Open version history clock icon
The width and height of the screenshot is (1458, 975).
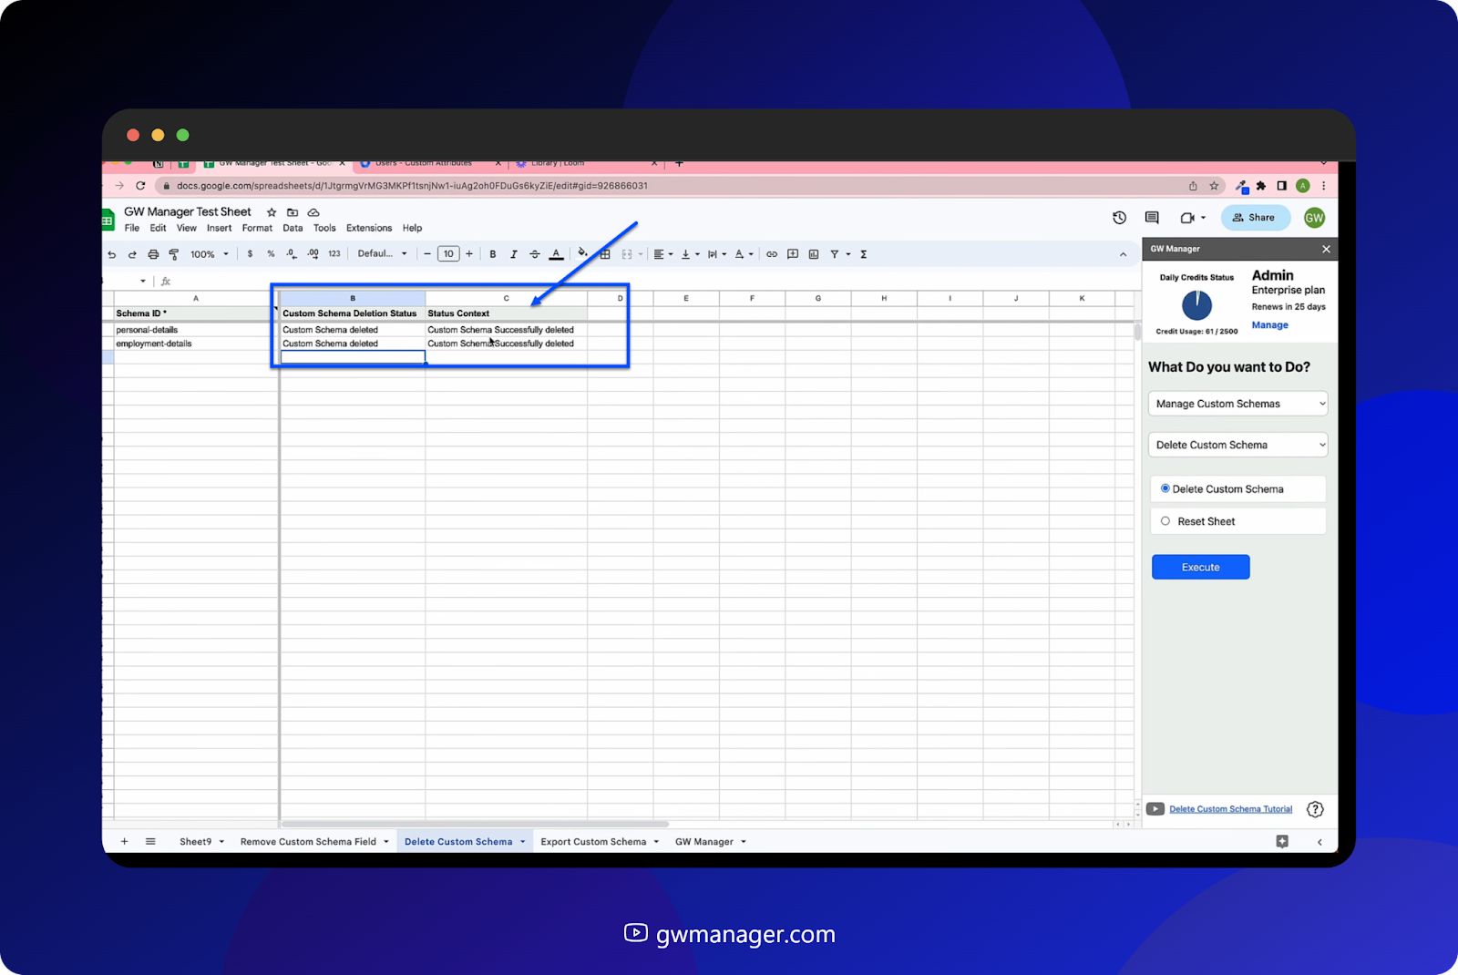(1120, 218)
